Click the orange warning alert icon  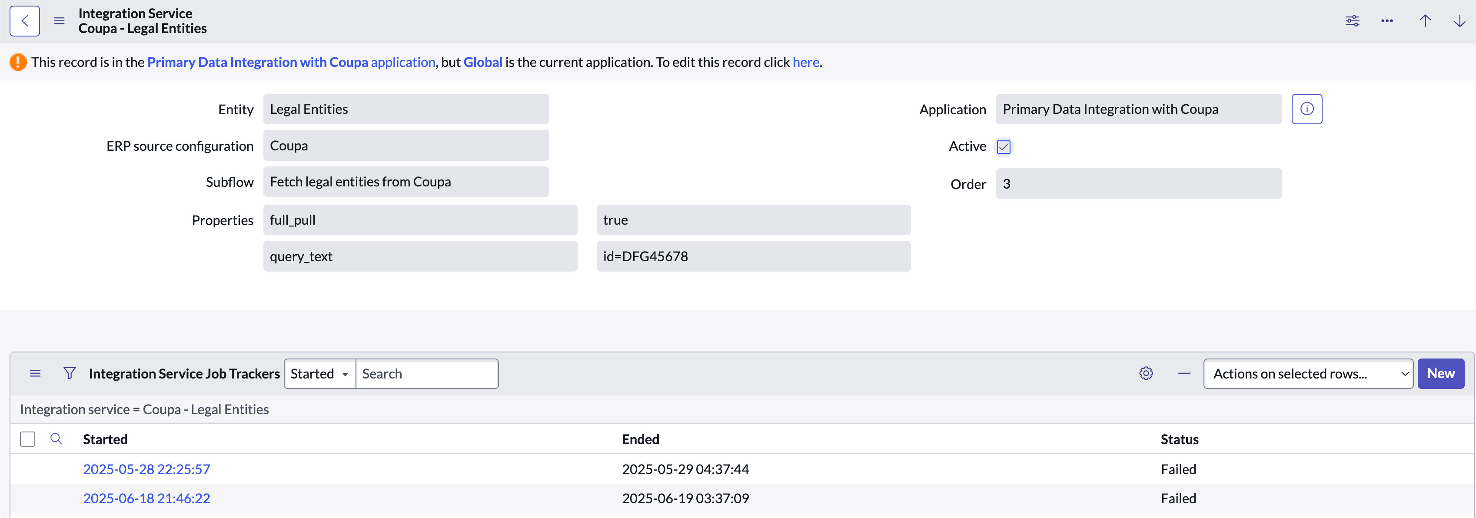pyautogui.click(x=18, y=62)
